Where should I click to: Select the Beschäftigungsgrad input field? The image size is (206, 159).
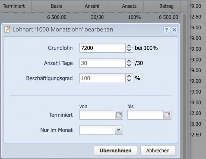tap(102, 78)
